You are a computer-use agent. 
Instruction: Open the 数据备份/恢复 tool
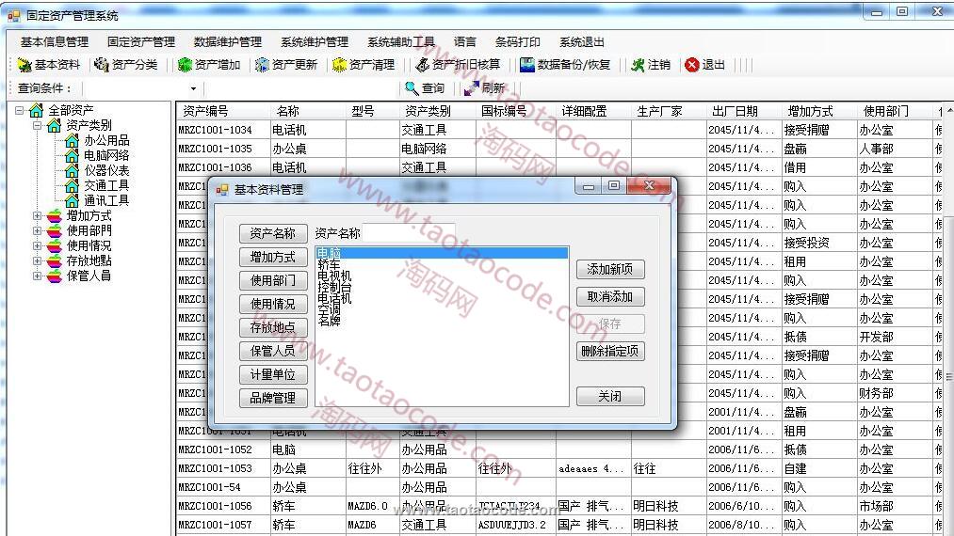(528, 65)
